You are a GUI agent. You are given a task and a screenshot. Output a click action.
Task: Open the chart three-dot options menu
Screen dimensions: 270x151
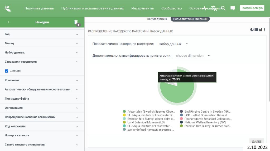click(x=265, y=30)
